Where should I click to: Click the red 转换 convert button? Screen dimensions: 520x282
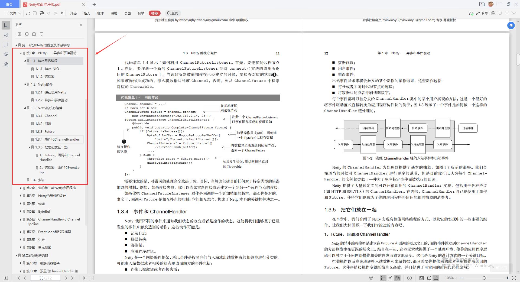pos(154,13)
